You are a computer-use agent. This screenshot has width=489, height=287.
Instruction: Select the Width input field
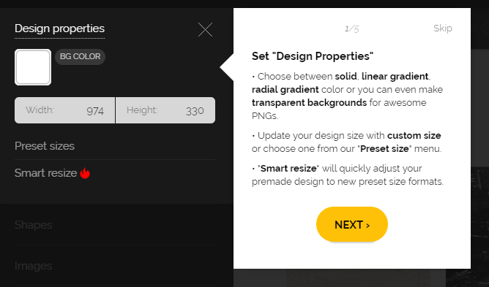65,110
